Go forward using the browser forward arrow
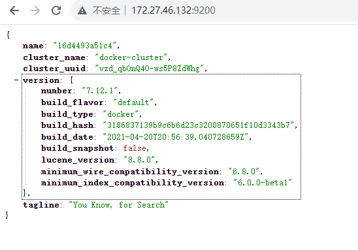This screenshot has width=358, height=250. [35, 10]
